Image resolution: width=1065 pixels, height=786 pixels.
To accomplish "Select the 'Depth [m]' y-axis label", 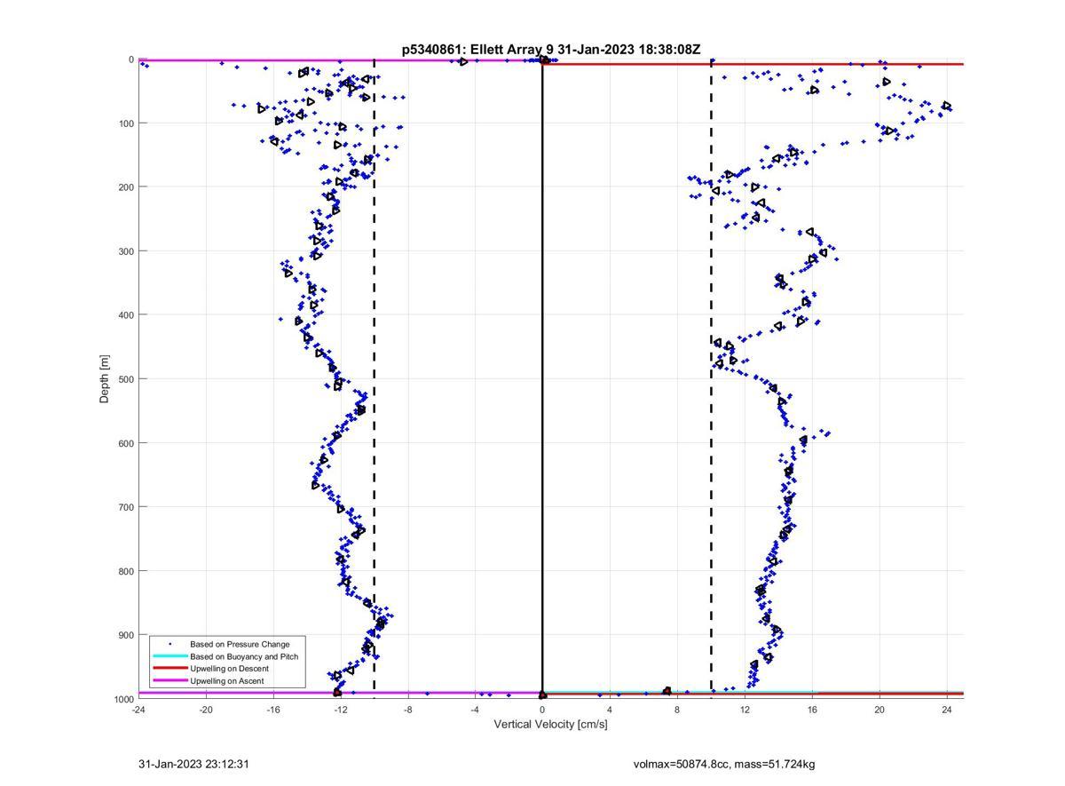I will (x=105, y=379).
